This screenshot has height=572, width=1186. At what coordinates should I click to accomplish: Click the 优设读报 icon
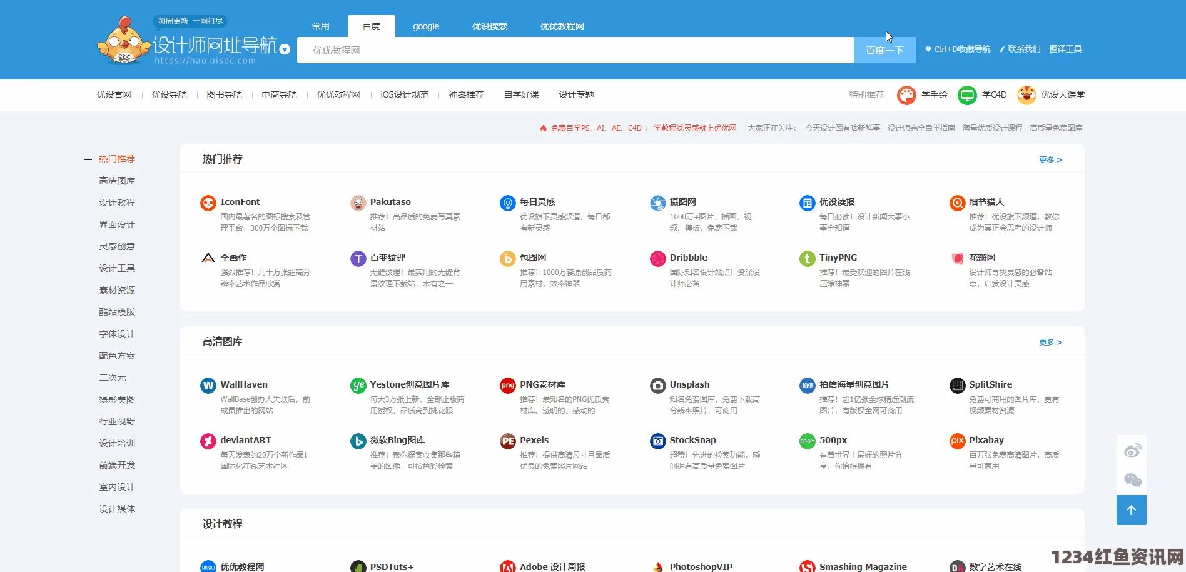pos(807,203)
